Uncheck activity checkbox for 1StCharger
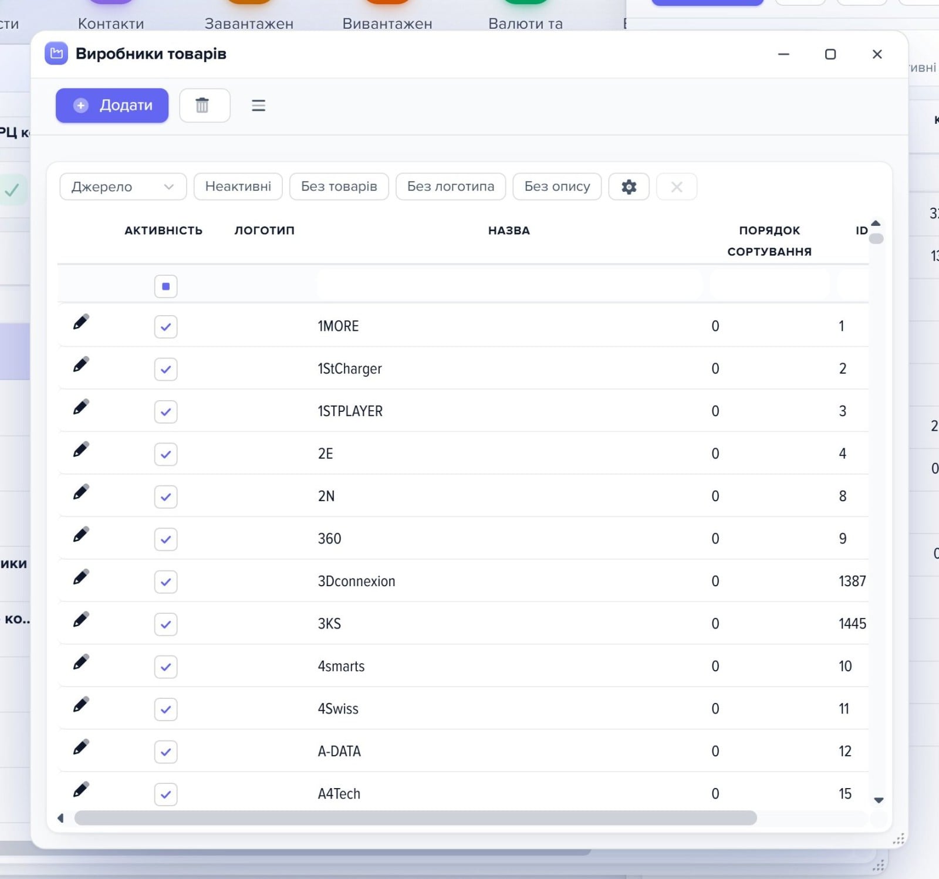 (x=165, y=369)
